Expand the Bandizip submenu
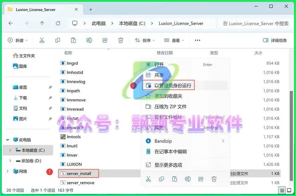The height and width of the screenshot is (196, 296). pos(223,141)
